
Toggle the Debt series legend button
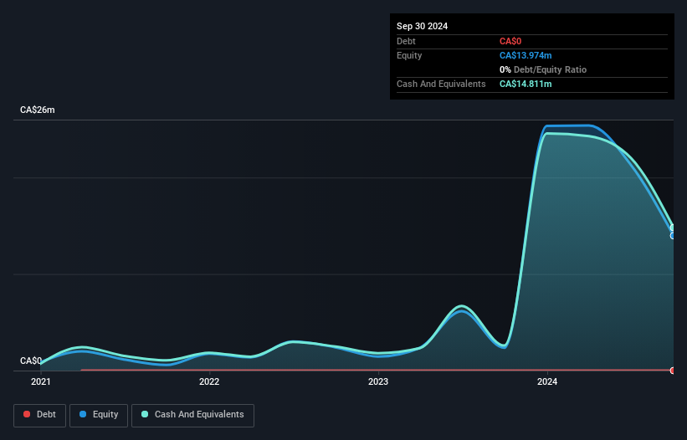pyautogui.click(x=40, y=415)
